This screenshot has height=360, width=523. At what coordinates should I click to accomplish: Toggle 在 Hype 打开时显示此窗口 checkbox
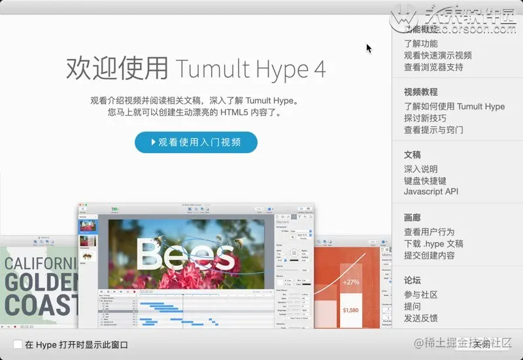[18, 344]
